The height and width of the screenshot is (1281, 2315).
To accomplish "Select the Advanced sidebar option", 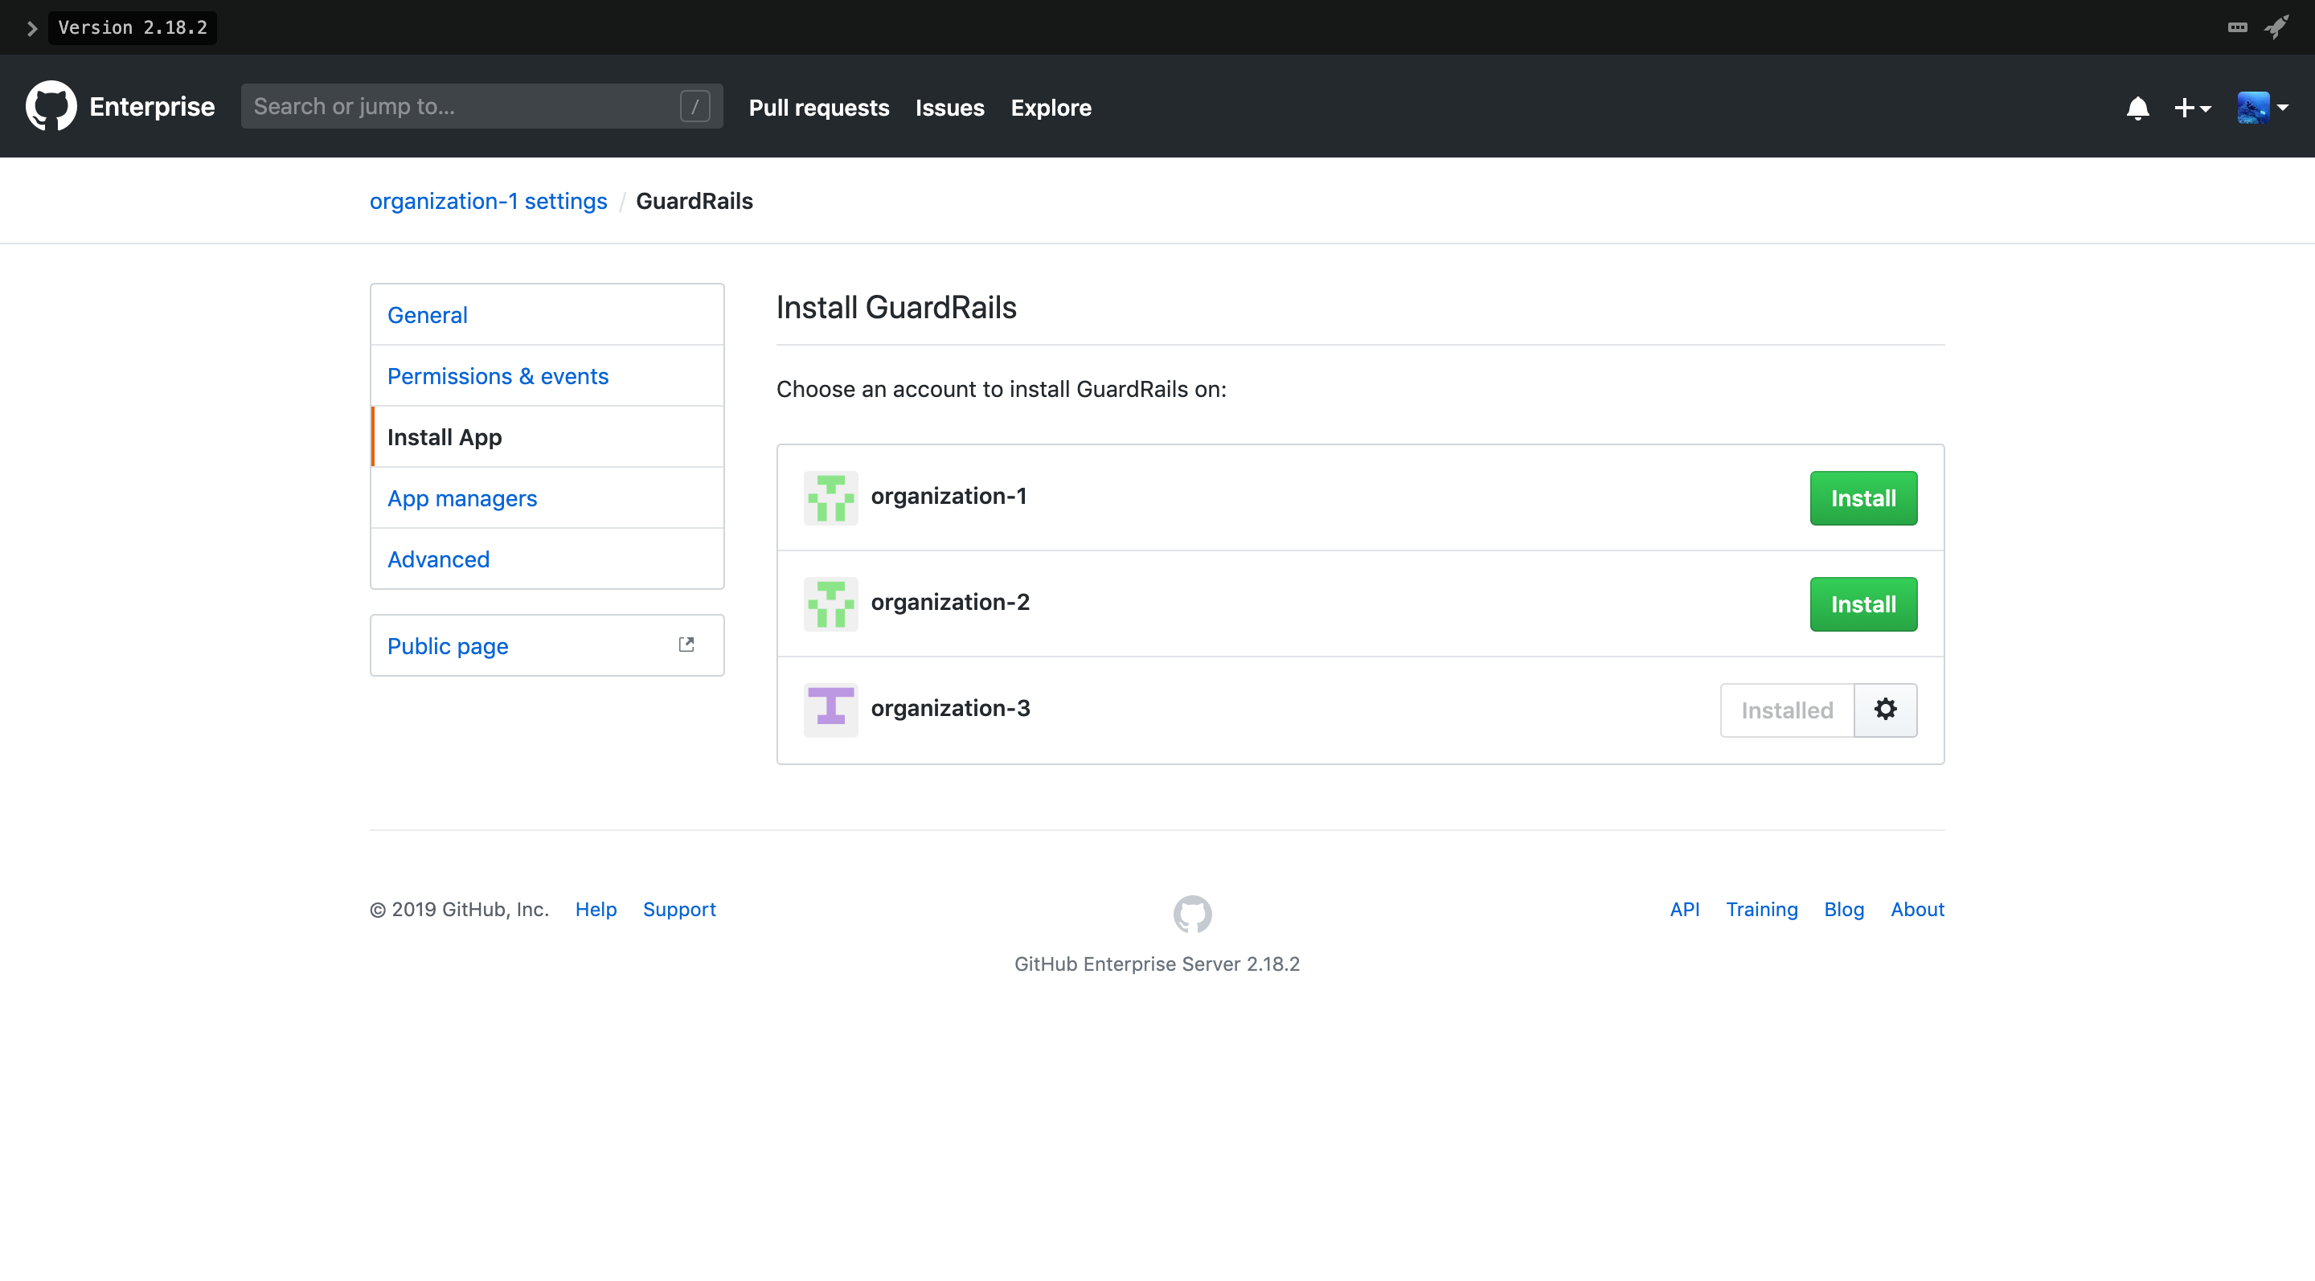I will point(438,557).
